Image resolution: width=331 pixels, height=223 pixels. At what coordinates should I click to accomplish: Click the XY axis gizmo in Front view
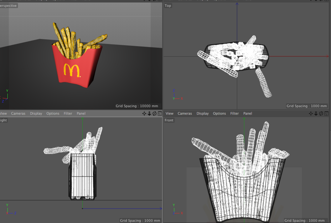pos(178,209)
